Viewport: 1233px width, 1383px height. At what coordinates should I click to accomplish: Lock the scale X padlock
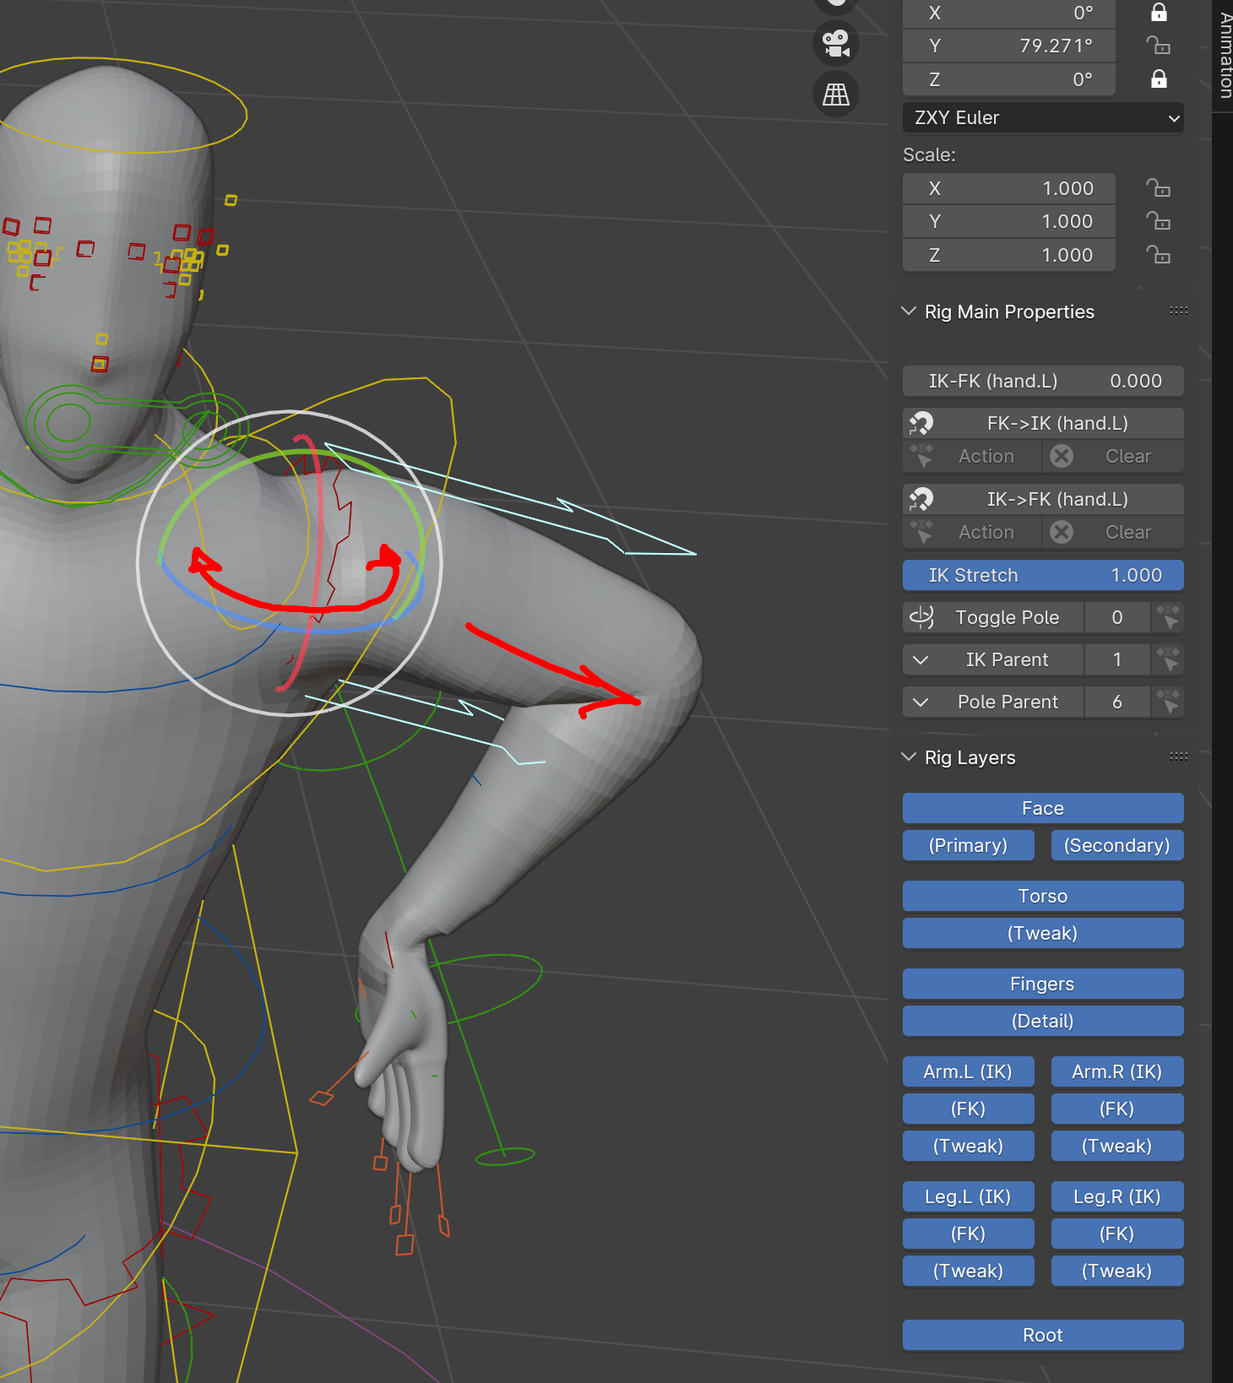click(1159, 188)
